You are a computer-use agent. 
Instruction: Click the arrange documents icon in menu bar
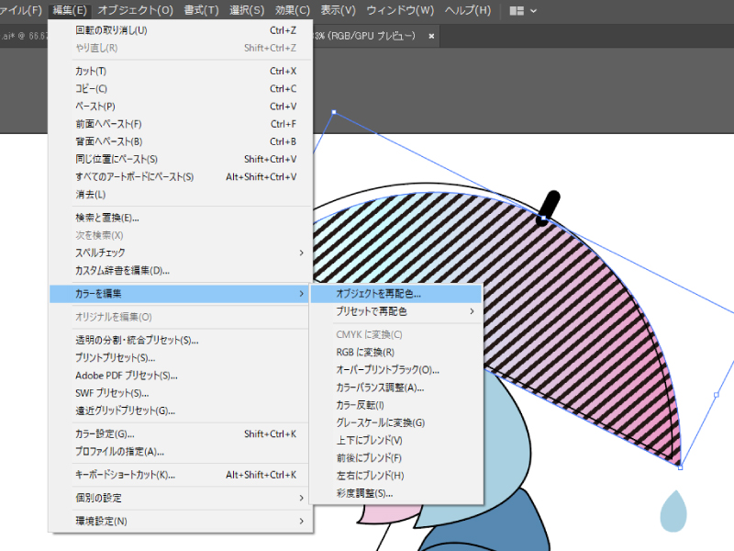(516, 11)
